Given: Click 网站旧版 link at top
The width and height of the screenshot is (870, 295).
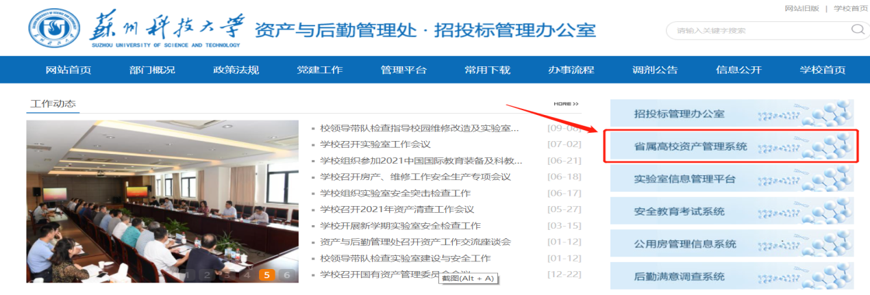Looking at the screenshot, I should [801, 8].
